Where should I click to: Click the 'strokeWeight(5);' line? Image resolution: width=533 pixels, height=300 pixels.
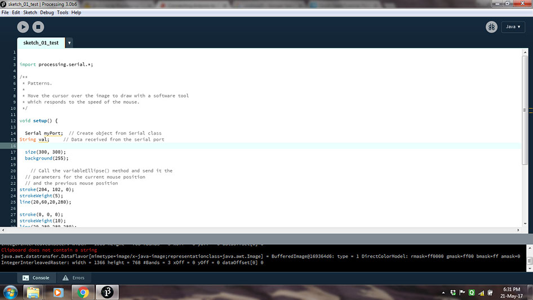point(41,196)
